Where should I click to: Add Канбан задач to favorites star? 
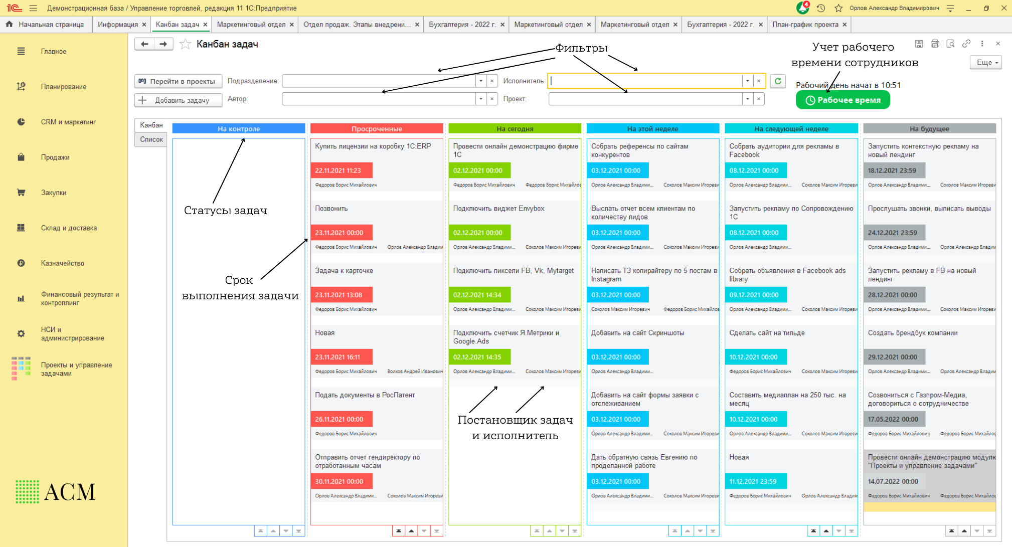coord(185,45)
